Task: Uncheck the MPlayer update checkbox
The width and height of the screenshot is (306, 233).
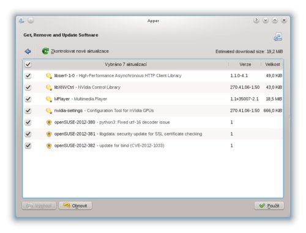Action: 28,99
